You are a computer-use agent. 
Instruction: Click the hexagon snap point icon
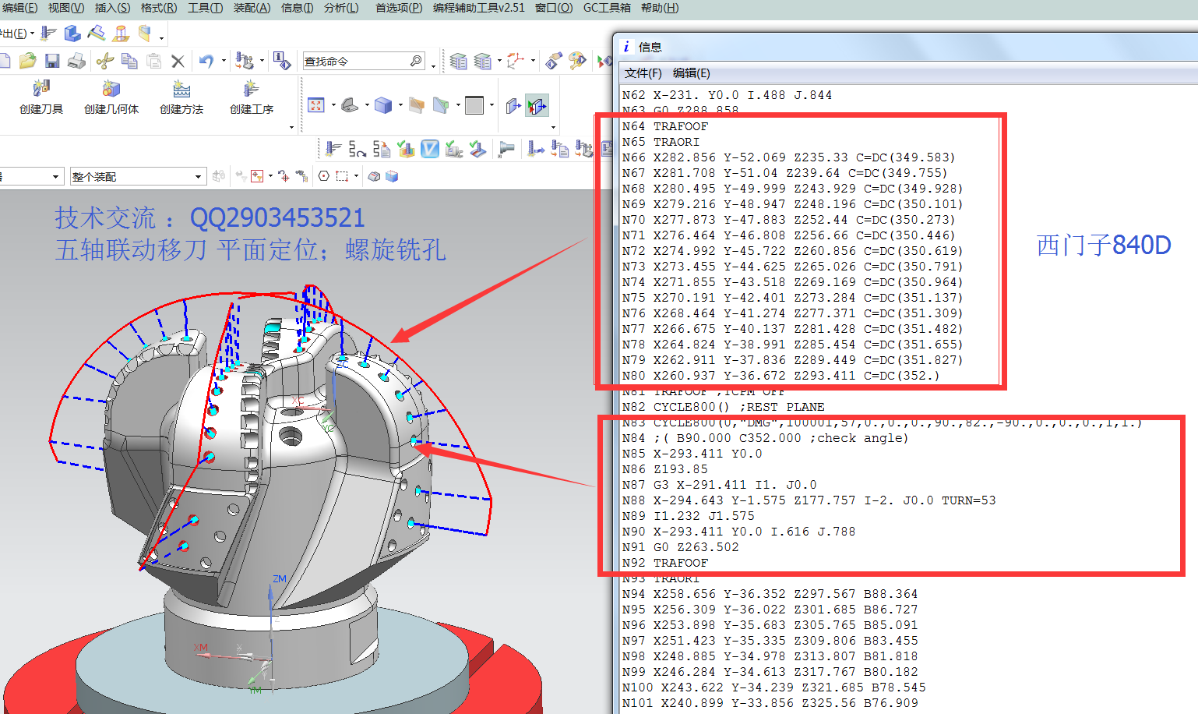point(323,176)
